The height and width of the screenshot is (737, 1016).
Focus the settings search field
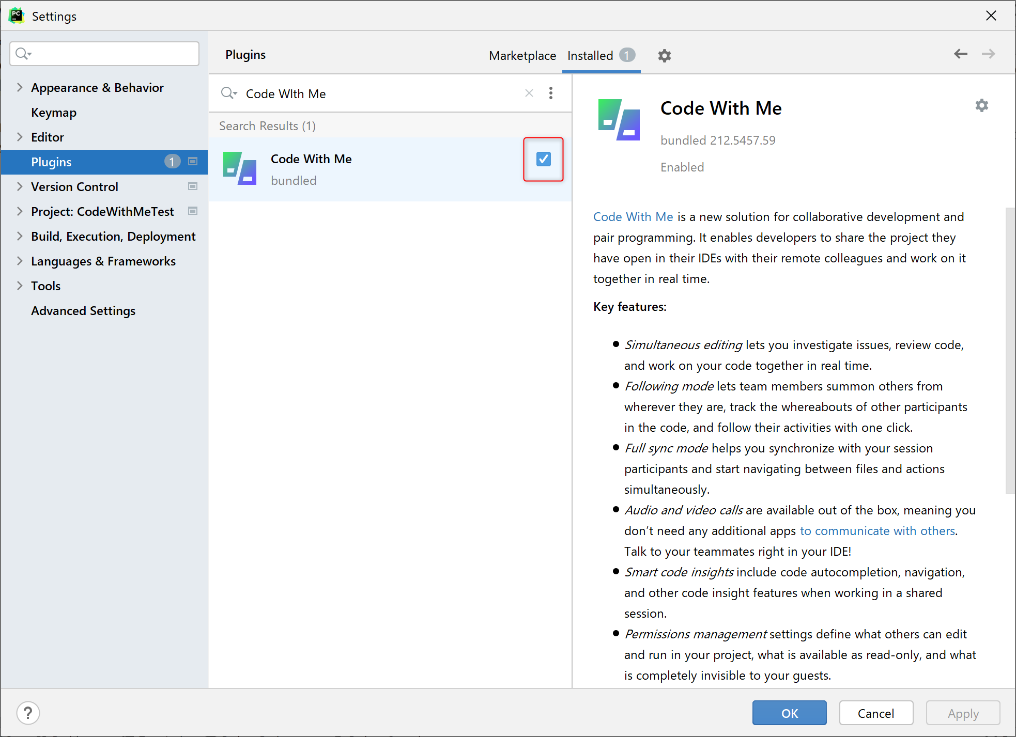coord(104,54)
